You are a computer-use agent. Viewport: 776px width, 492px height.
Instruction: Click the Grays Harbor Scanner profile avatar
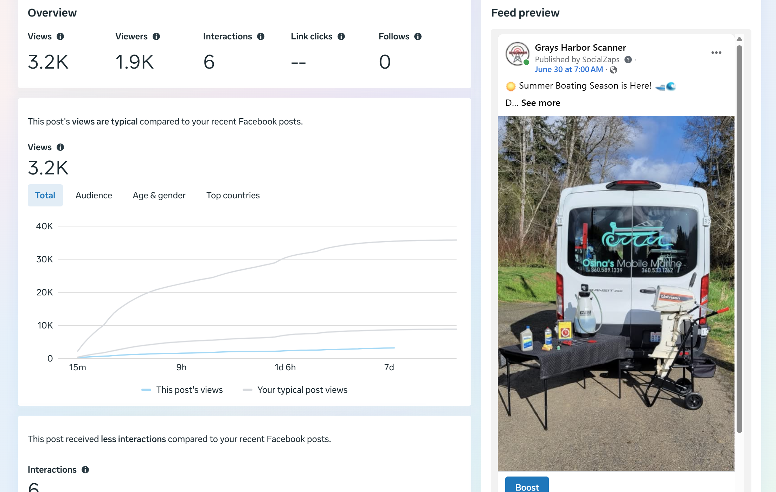pos(517,54)
